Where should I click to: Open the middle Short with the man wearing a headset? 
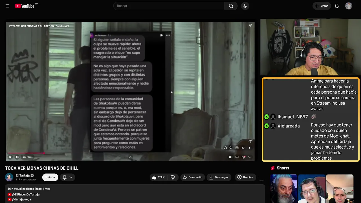(312, 189)
